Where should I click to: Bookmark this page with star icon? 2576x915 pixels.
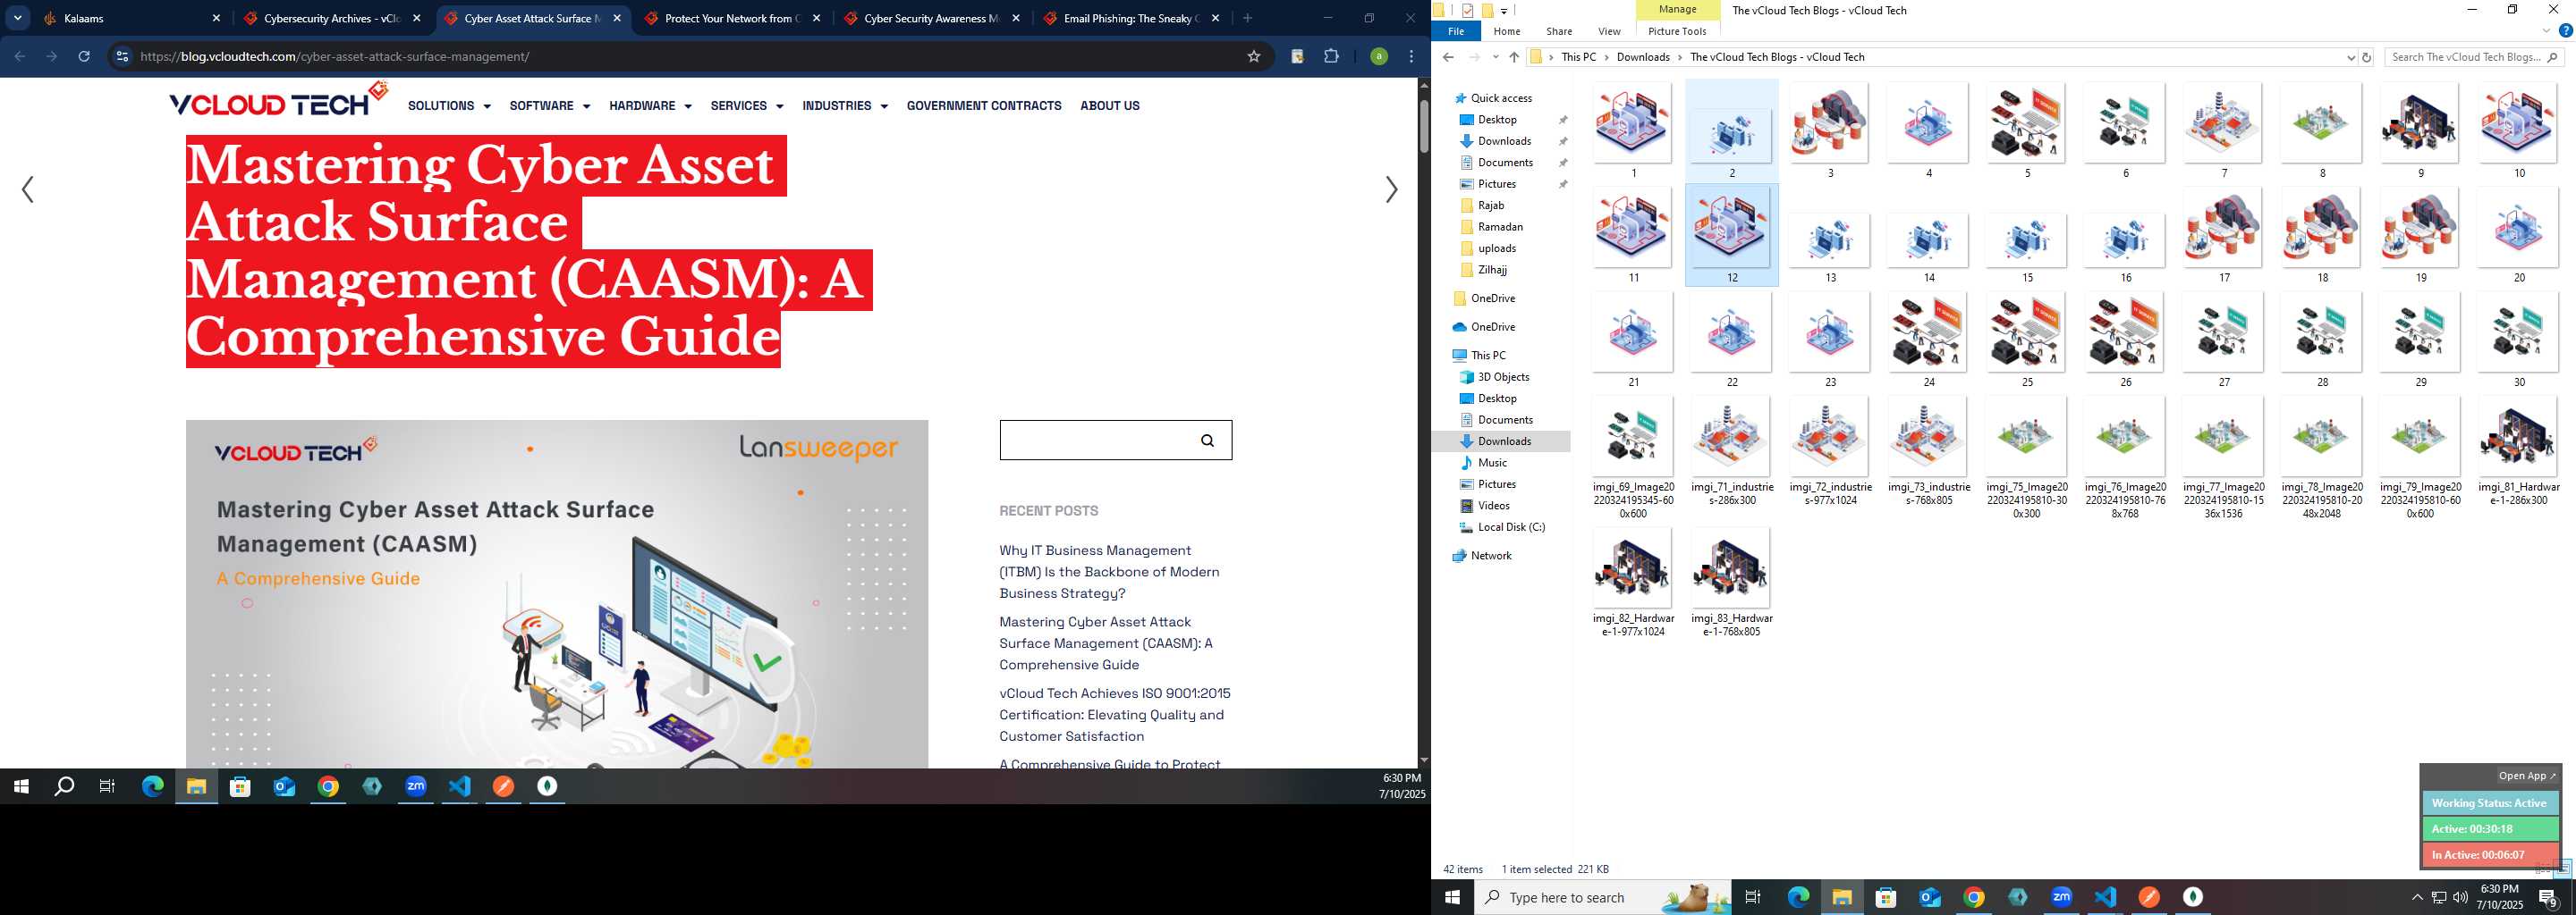coord(1253,56)
